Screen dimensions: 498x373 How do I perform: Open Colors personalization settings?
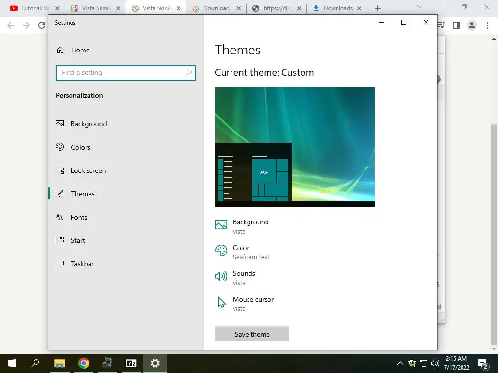click(126, 147)
